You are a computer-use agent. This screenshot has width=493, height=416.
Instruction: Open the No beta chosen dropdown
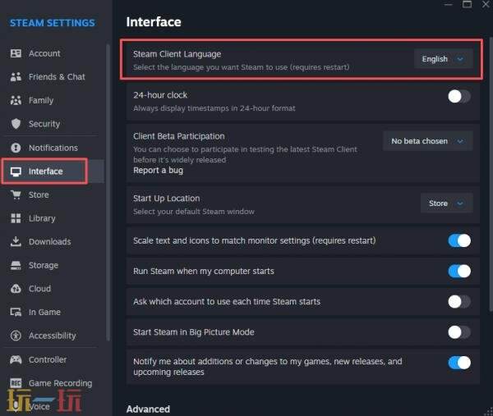click(427, 141)
